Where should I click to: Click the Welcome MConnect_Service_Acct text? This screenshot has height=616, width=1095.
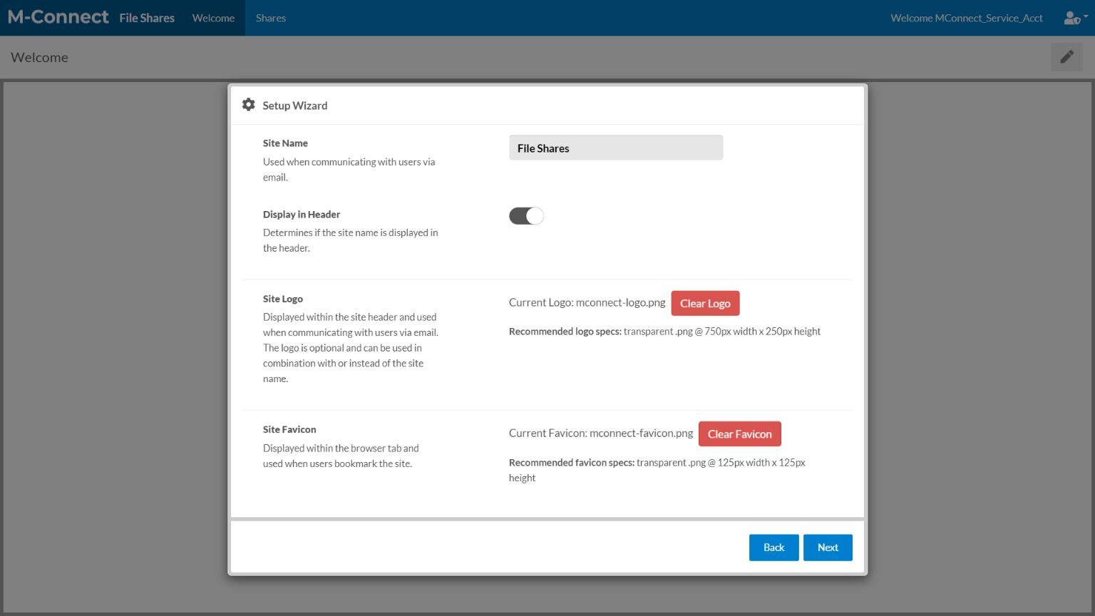(966, 18)
